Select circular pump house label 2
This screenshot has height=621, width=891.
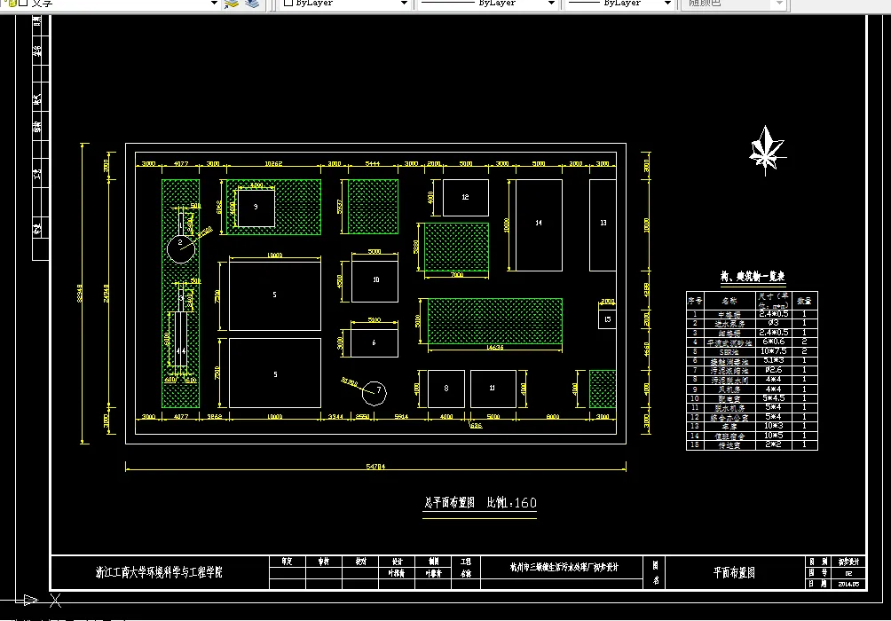click(x=180, y=242)
